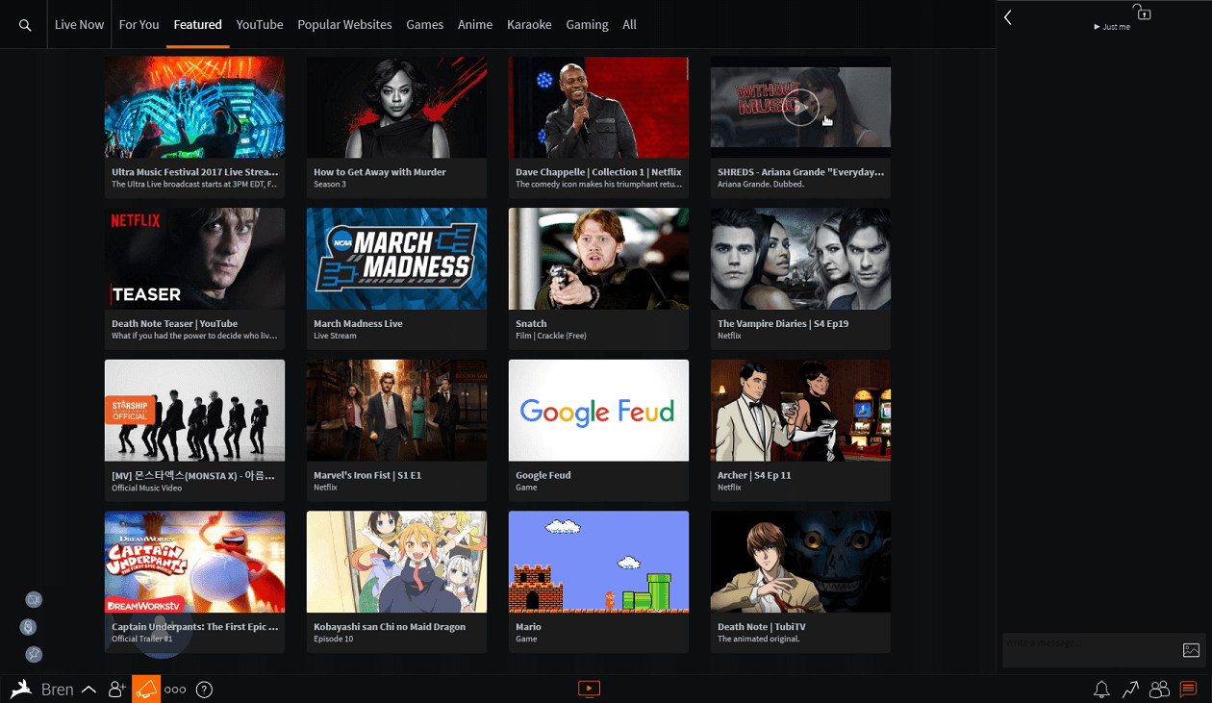Open the Karaoke tab
The height and width of the screenshot is (703, 1212).
point(529,25)
